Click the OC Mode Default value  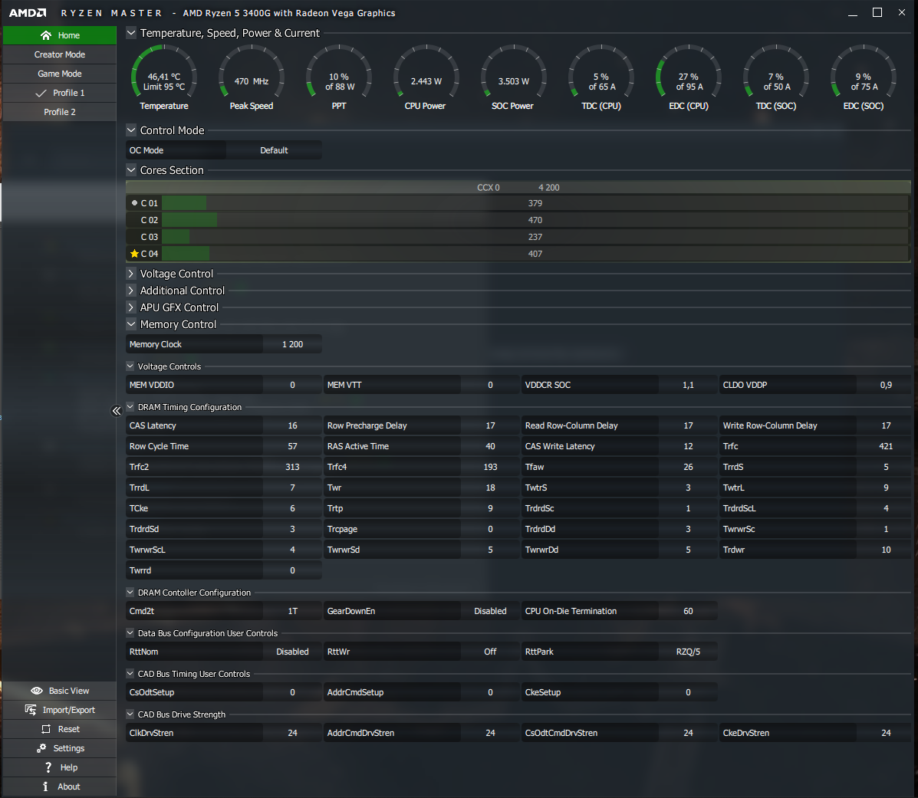pyautogui.click(x=274, y=150)
